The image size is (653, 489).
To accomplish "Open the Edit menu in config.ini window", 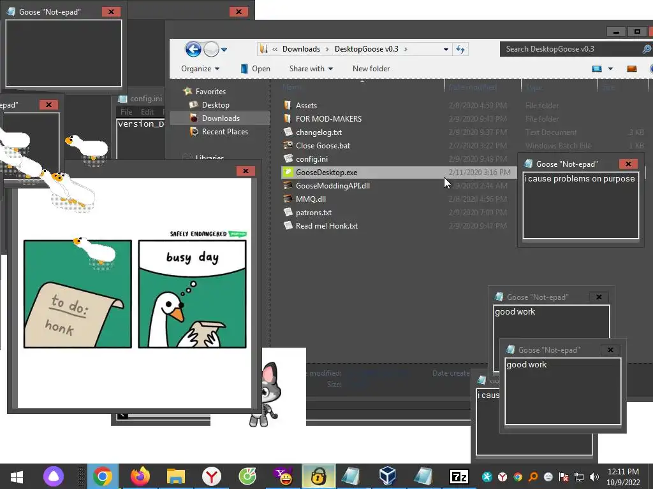I will tap(147, 112).
